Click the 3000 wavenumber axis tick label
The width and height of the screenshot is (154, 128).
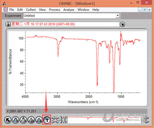point(57,97)
